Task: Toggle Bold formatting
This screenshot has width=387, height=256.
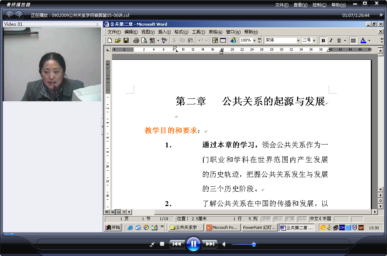Action: coord(323,40)
